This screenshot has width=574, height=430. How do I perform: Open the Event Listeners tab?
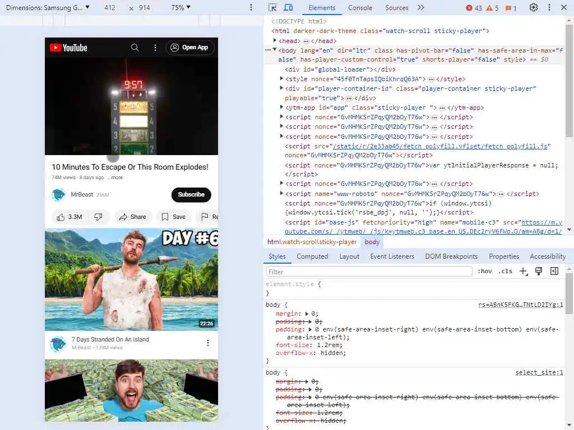coord(392,256)
